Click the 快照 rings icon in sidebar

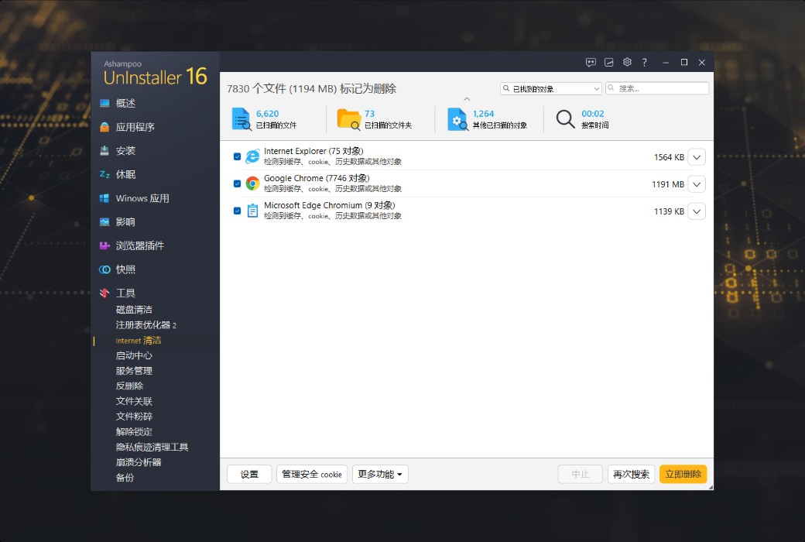[104, 269]
